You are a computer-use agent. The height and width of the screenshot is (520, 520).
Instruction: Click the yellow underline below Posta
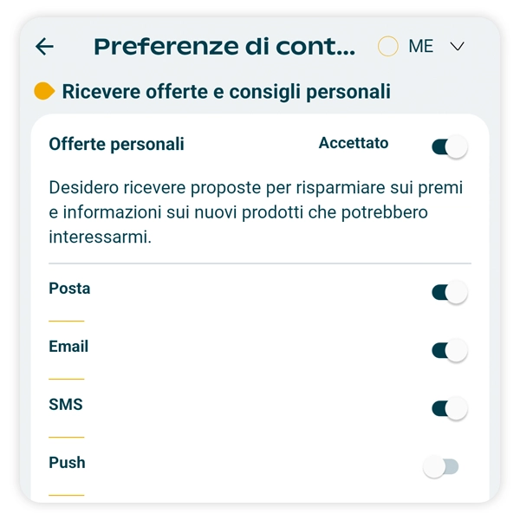point(67,321)
